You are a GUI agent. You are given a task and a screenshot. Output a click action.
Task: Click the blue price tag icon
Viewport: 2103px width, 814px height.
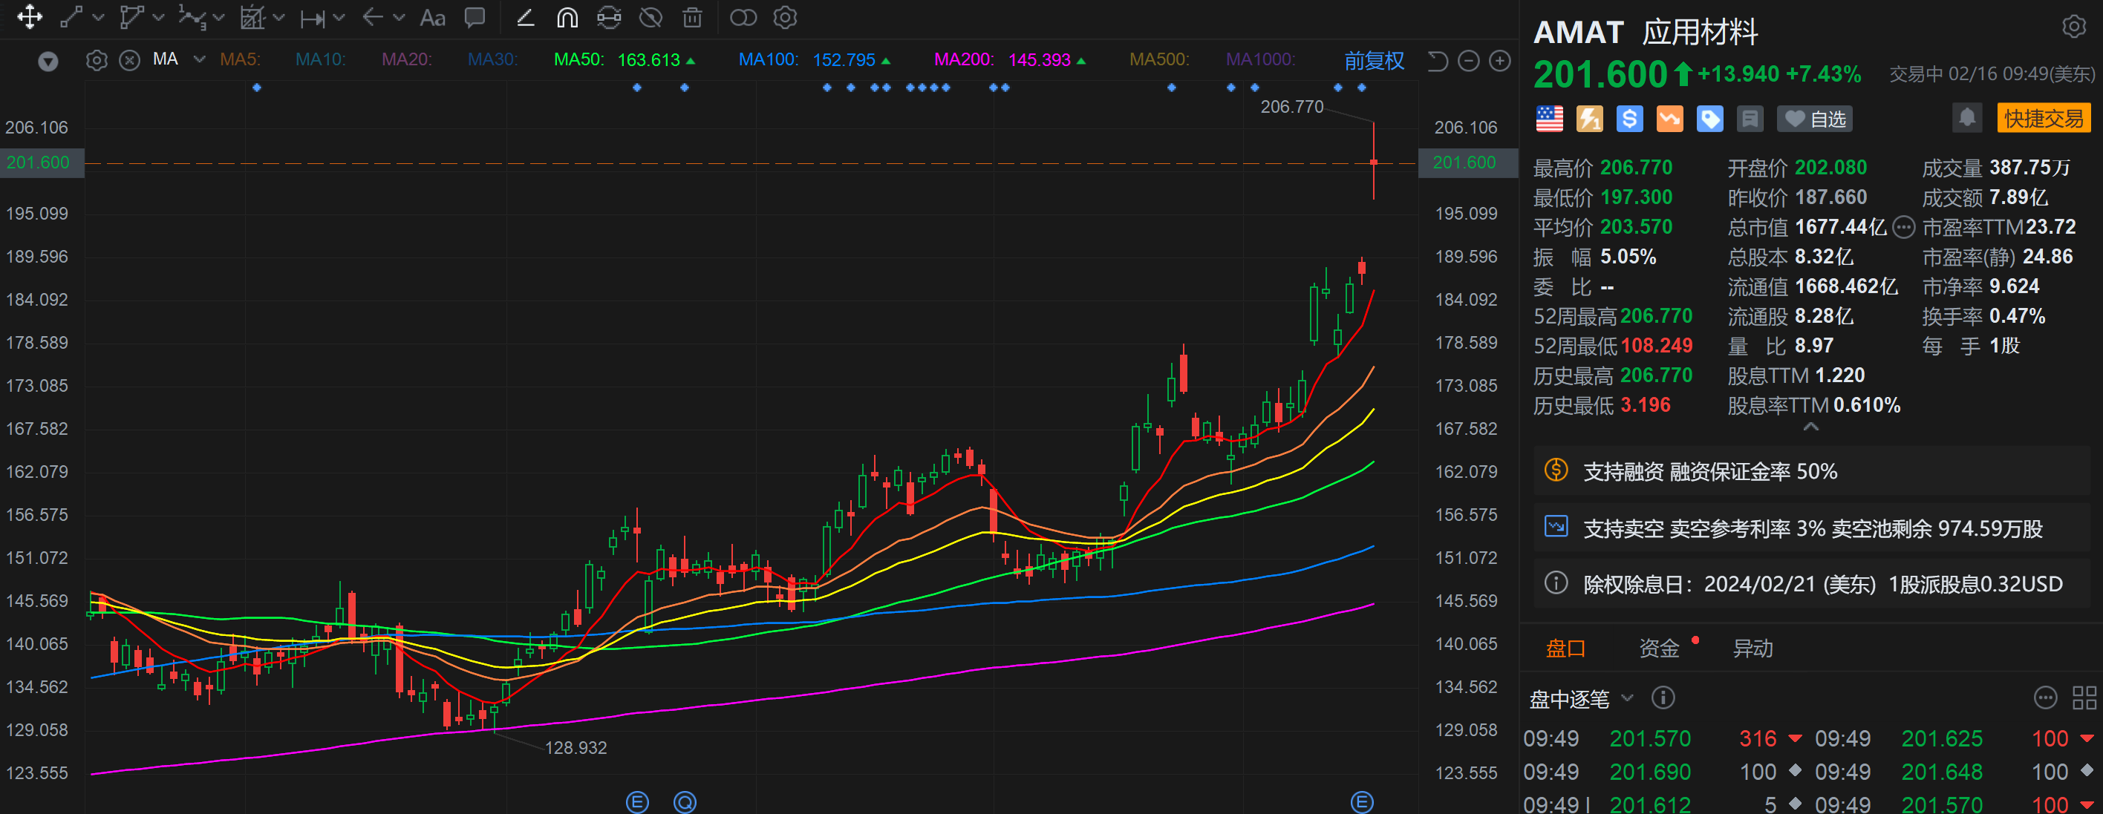click(1709, 119)
